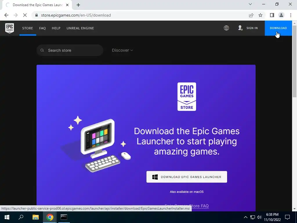
Task: Click the browser forward arrow
Action: pos(16,15)
